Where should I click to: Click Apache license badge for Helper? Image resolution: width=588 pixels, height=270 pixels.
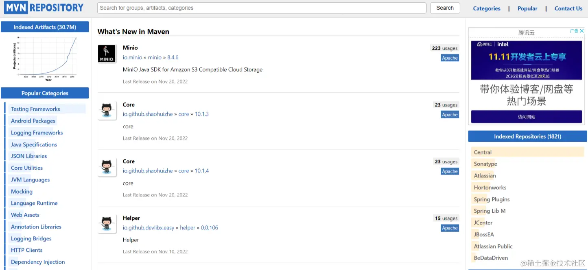pos(450,228)
